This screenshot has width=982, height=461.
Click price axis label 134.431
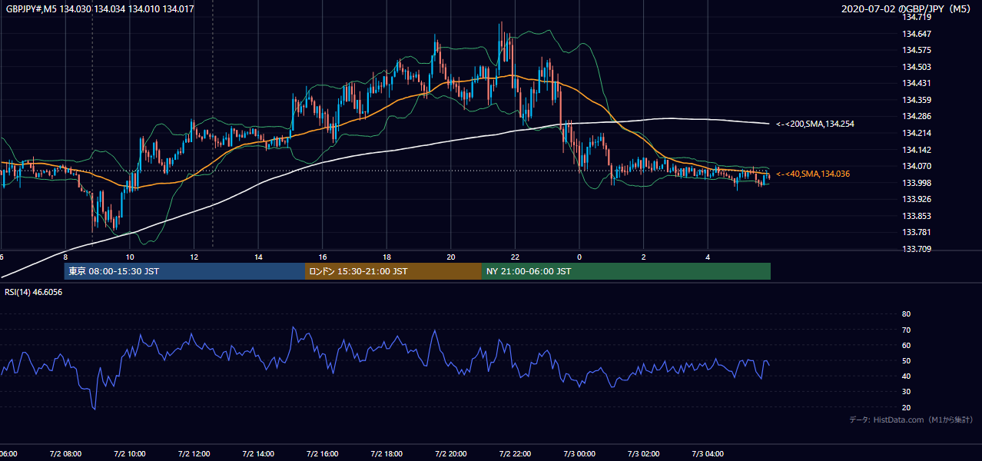pos(917,83)
